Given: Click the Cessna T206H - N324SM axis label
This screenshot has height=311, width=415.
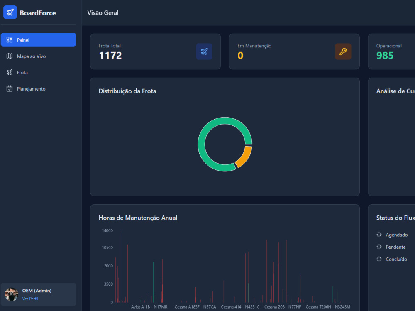Looking at the screenshot, I should [328, 307].
